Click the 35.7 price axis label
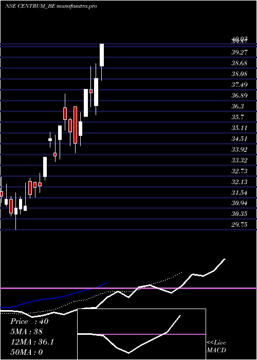Image resolution: width=257 pixels, height=360 pixels. tap(237, 117)
